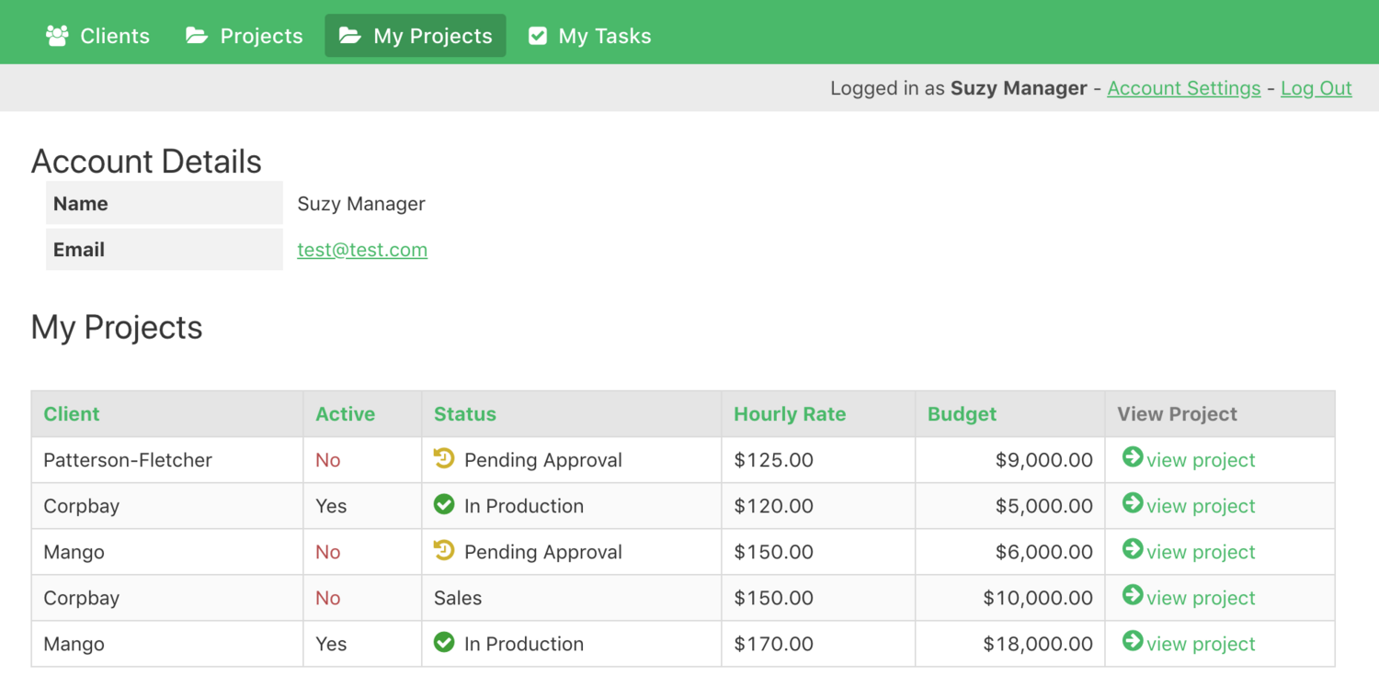Open Account Settings link
Screen dimensions: 1379x698
point(1183,88)
